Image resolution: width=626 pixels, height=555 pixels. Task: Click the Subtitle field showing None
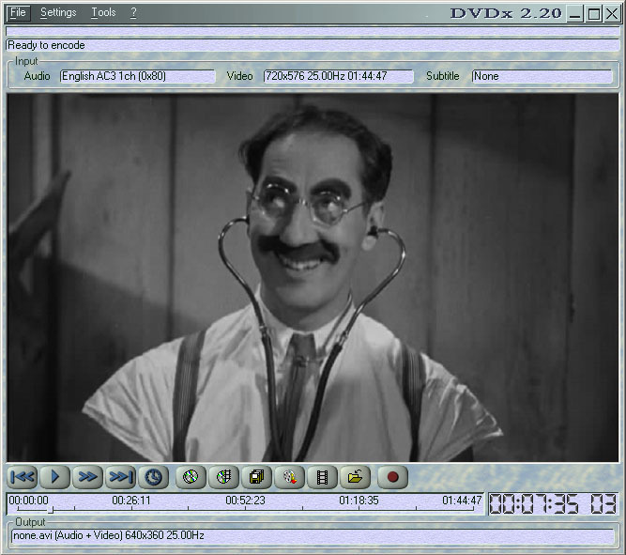point(542,76)
